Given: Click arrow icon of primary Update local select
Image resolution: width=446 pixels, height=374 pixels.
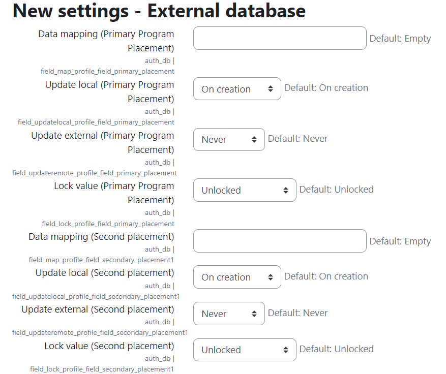Looking at the screenshot, I should (270, 89).
